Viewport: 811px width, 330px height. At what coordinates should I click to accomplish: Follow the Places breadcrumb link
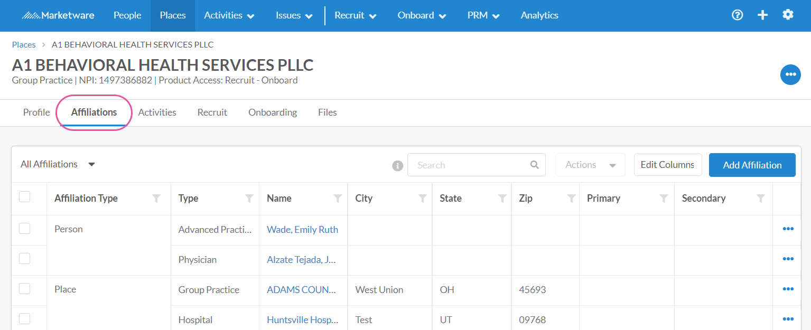point(24,45)
